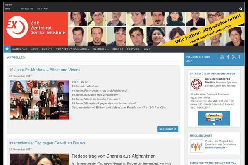Click 'Redebeitrag von Shamla aus Afghanistan' heading

click(114, 156)
